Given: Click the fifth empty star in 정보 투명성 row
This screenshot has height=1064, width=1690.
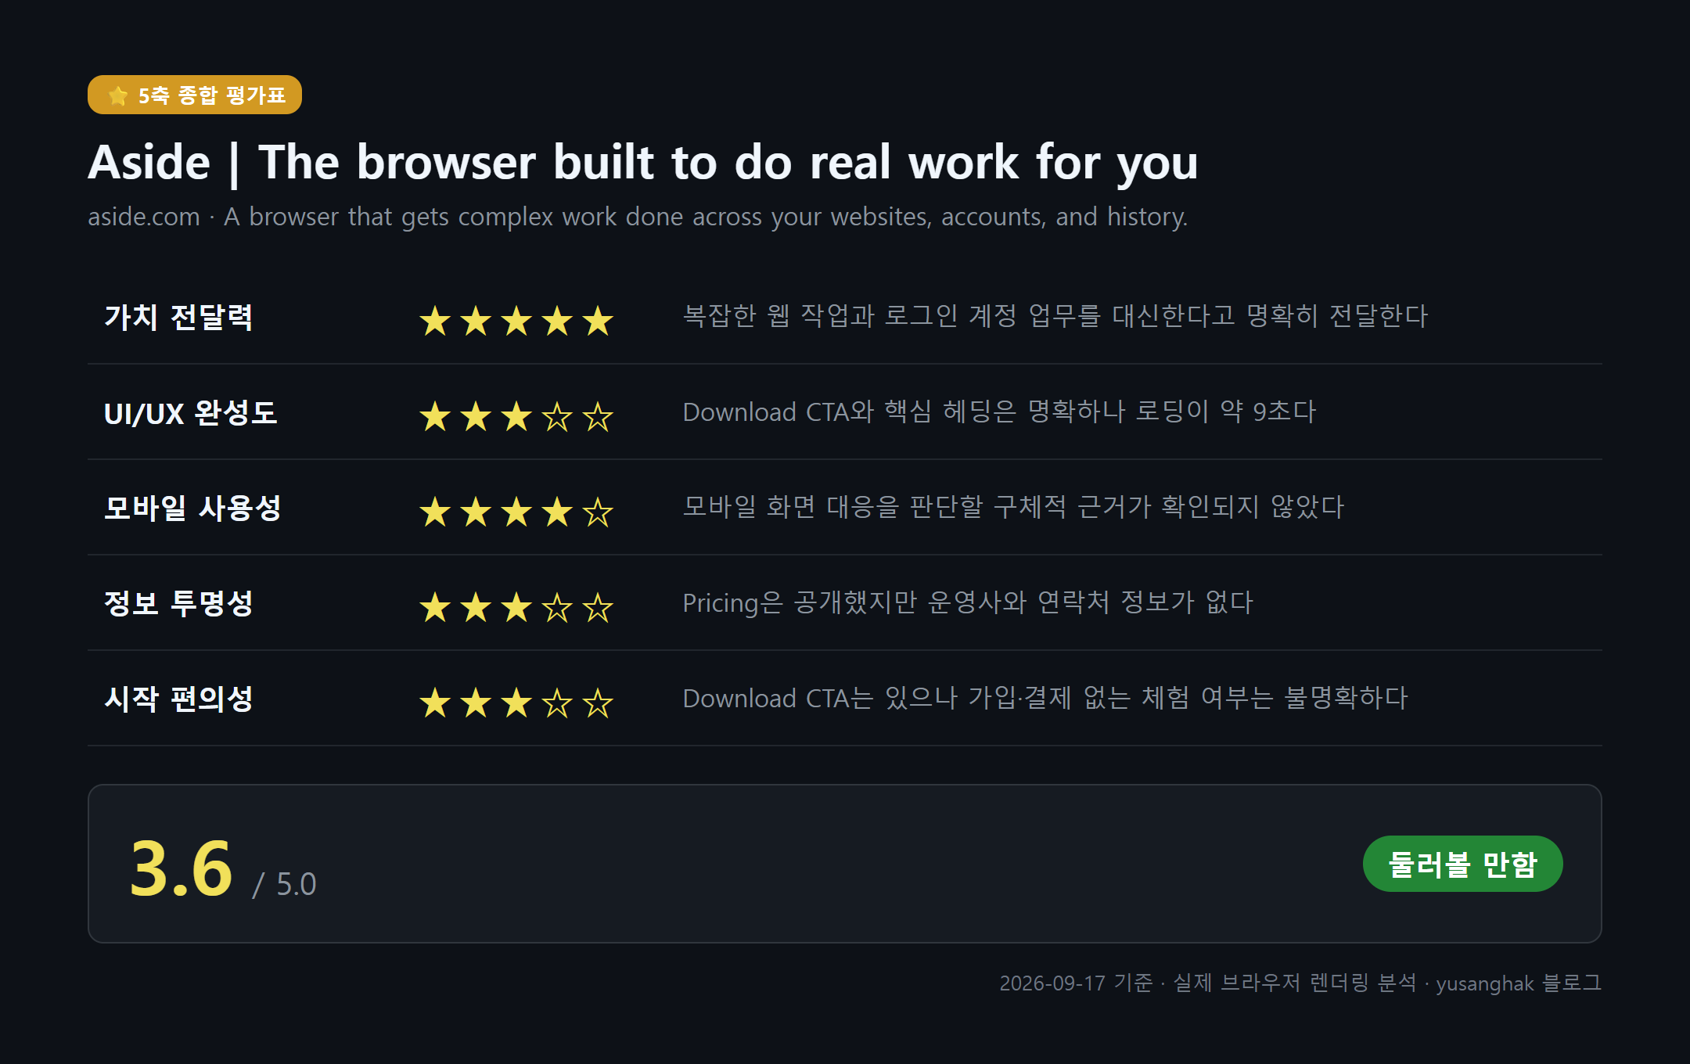Looking at the screenshot, I should pos(598,607).
